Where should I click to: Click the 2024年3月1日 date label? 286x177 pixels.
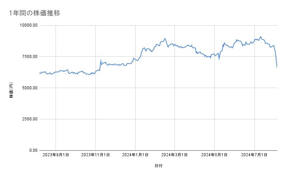pos(175,155)
